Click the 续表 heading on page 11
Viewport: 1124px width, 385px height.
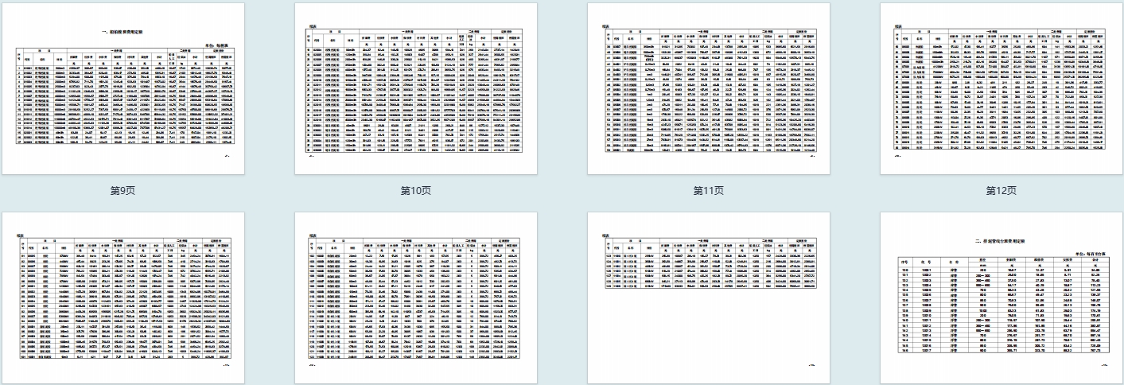605,26
